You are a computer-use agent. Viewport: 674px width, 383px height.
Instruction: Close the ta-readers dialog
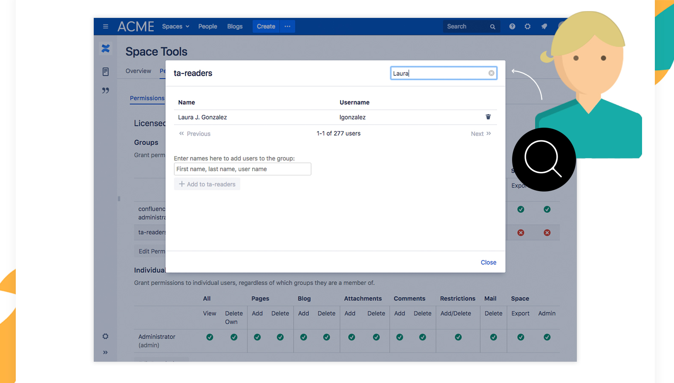pyautogui.click(x=488, y=263)
